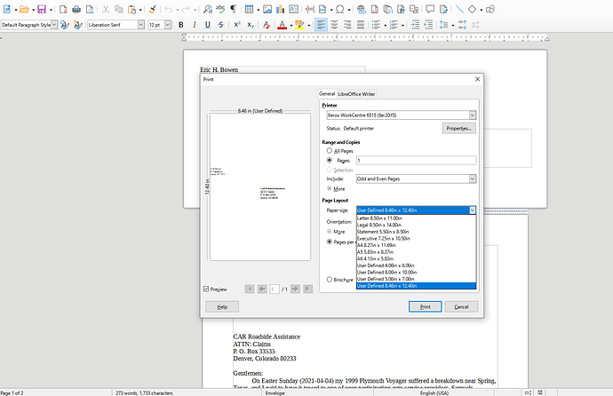
Task: Click the Strikethrough icon
Action: pos(221,25)
